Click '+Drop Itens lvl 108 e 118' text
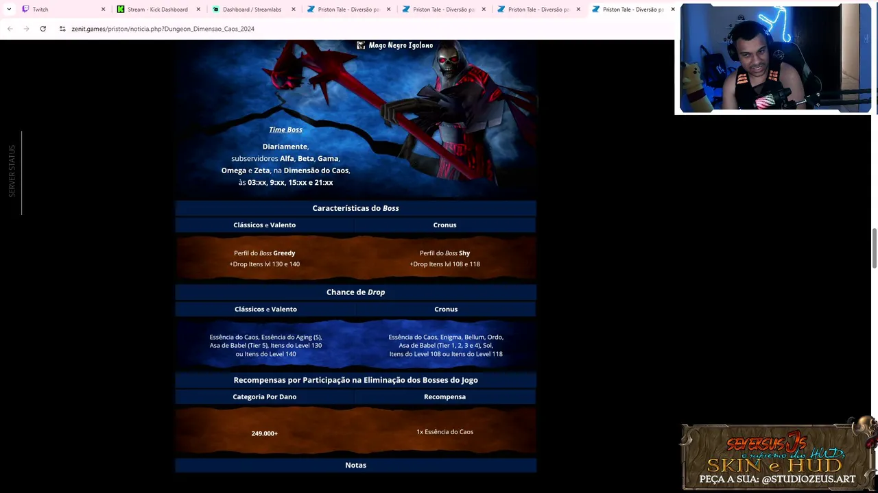878x493 pixels. (x=444, y=264)
